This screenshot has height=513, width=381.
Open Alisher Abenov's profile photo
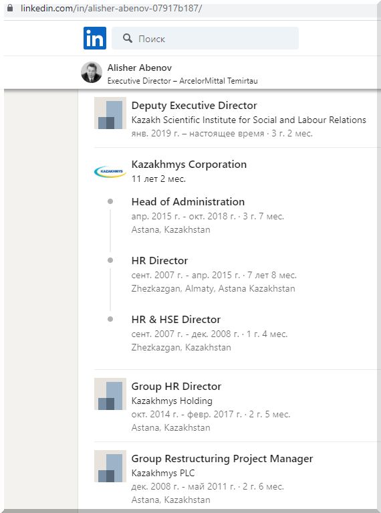tap(92, 72)
